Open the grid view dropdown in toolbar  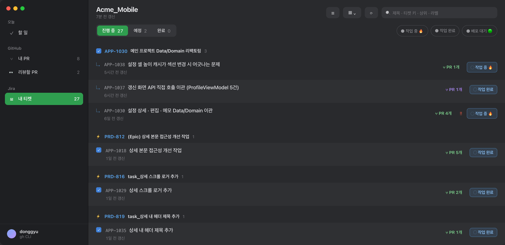[x=352, y=13]
